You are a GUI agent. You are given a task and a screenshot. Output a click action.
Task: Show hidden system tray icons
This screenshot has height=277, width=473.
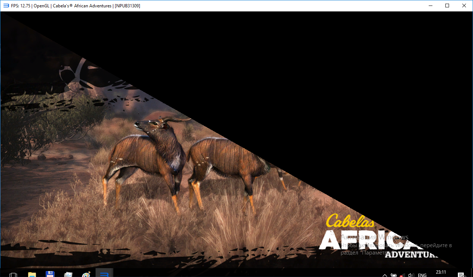coord(384,275)
